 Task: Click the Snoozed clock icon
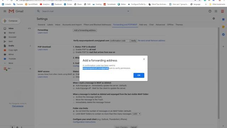[5, 37]
